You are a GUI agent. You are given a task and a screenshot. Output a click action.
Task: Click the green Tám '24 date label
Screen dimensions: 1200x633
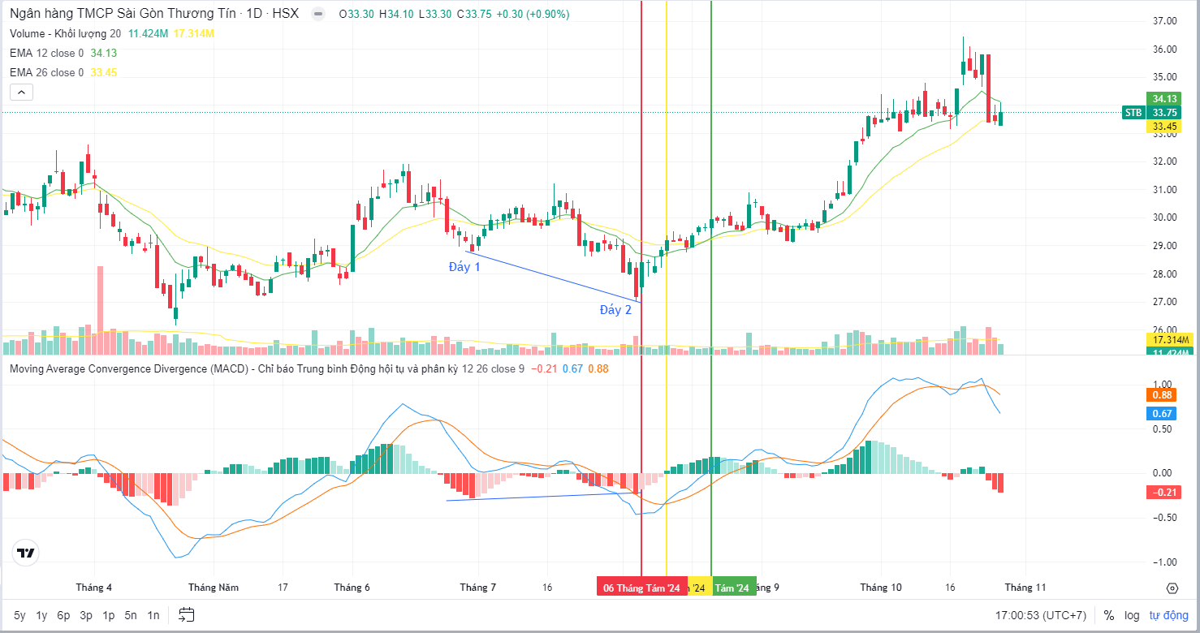pyautogui.click(x=734, y=588)
